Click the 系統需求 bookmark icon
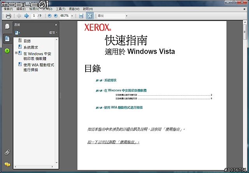Viewport: 249px width, 173px height. [20, 47]
